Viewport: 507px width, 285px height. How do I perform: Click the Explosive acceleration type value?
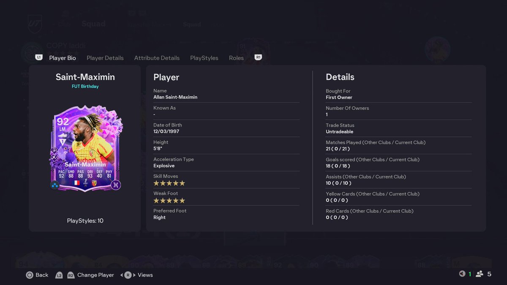click(164, 166)
